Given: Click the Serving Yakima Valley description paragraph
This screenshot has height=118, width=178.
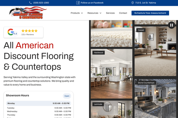Looking at the screenshot, I should (x=40, y=81).
